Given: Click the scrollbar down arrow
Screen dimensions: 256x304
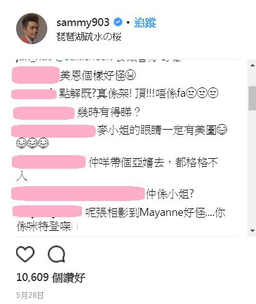Looking at the screenshot, I should (252, 231).
